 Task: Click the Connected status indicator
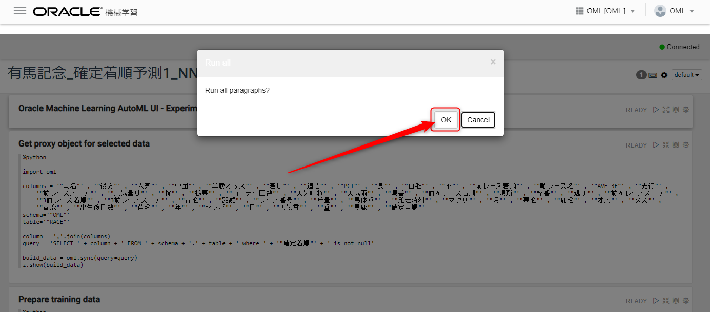pos(679,47)
